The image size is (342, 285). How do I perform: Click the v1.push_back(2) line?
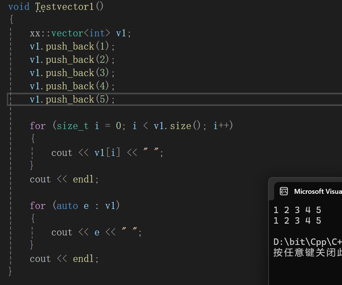[72, 60]
